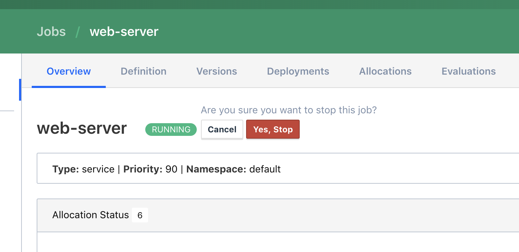Open the Evaluations tab
This screenshot has width=519, height=252.
(x=468, y=71)
